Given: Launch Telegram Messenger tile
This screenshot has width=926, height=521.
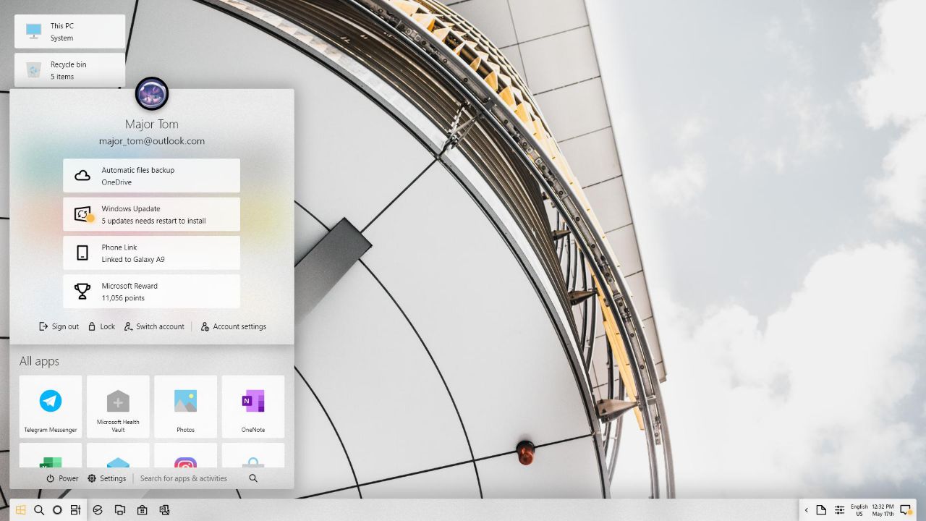Looking at the screenshot, I should [x=51, y=407].
